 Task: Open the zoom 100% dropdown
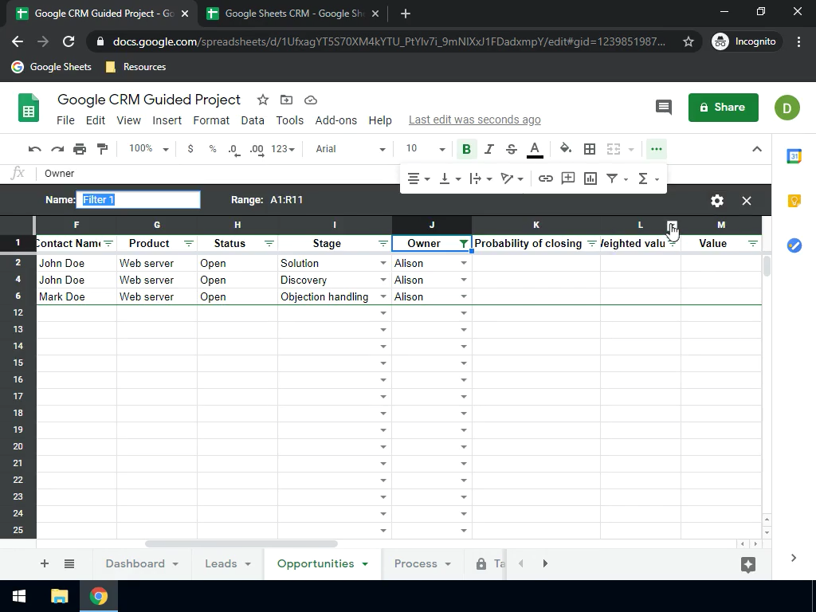click(x=149, y=149)
